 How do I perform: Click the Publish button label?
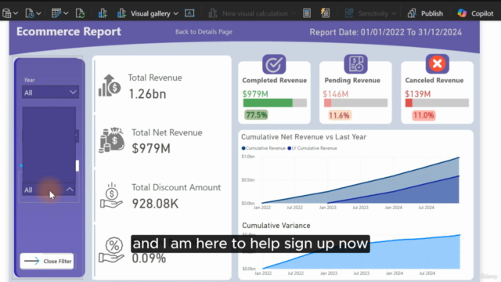pyautogui.click(x=432, y=13)
